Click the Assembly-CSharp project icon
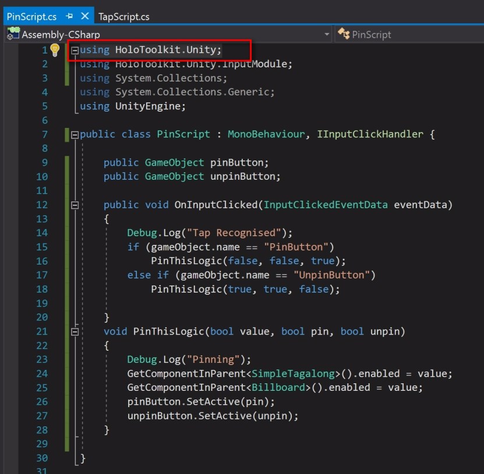This screenshot has height=474, width=484. (13, 34)
